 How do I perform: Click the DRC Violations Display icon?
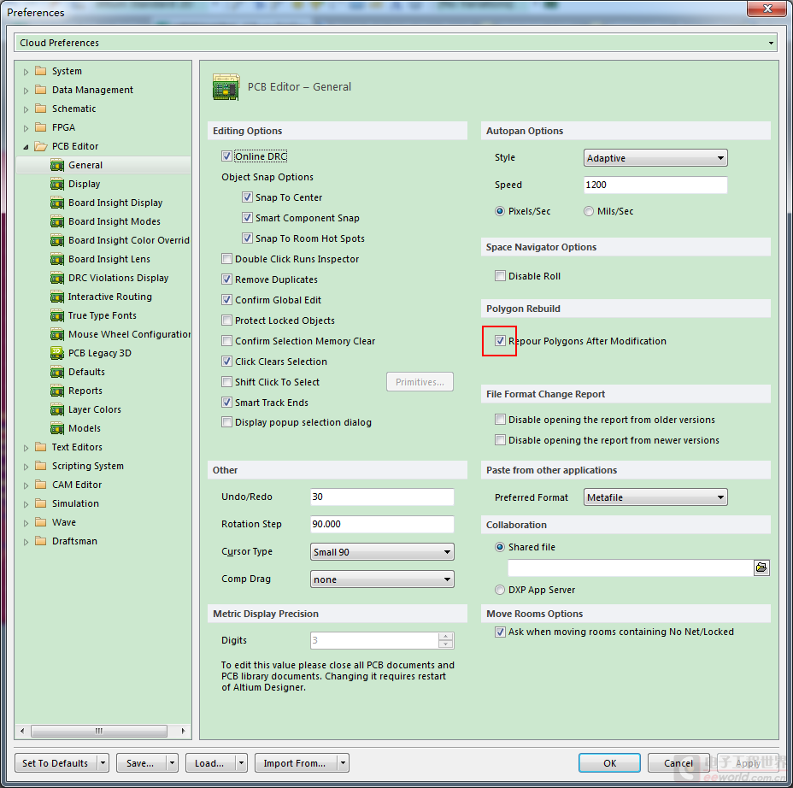[57, 278]
